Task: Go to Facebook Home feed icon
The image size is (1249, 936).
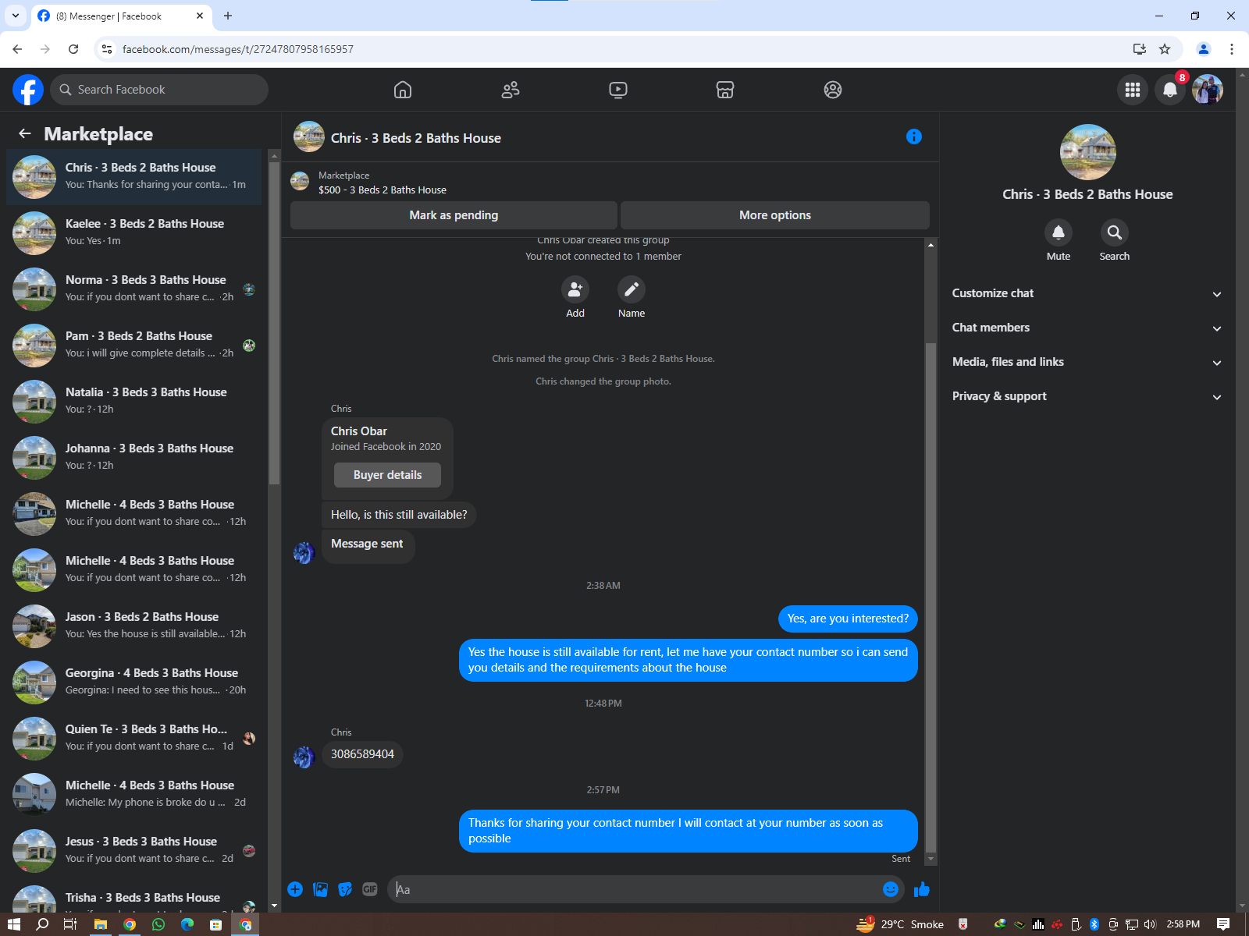Action: 403,90
